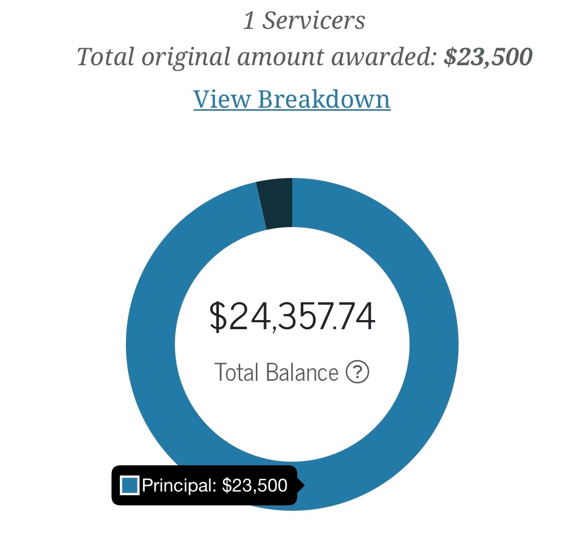Viewport: 585px width, 534px height.
Task: Click the word Principal in the tooltip
Action: (178, 485)
